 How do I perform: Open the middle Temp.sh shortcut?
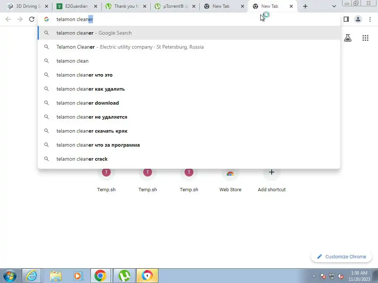pos(148,181)
